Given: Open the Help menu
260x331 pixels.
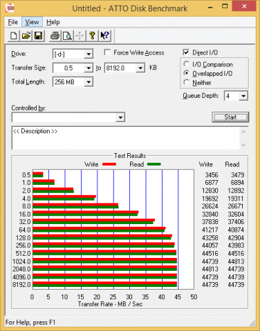Looking at the screenshot, I should pyautogui.click(x=53, y=22).
